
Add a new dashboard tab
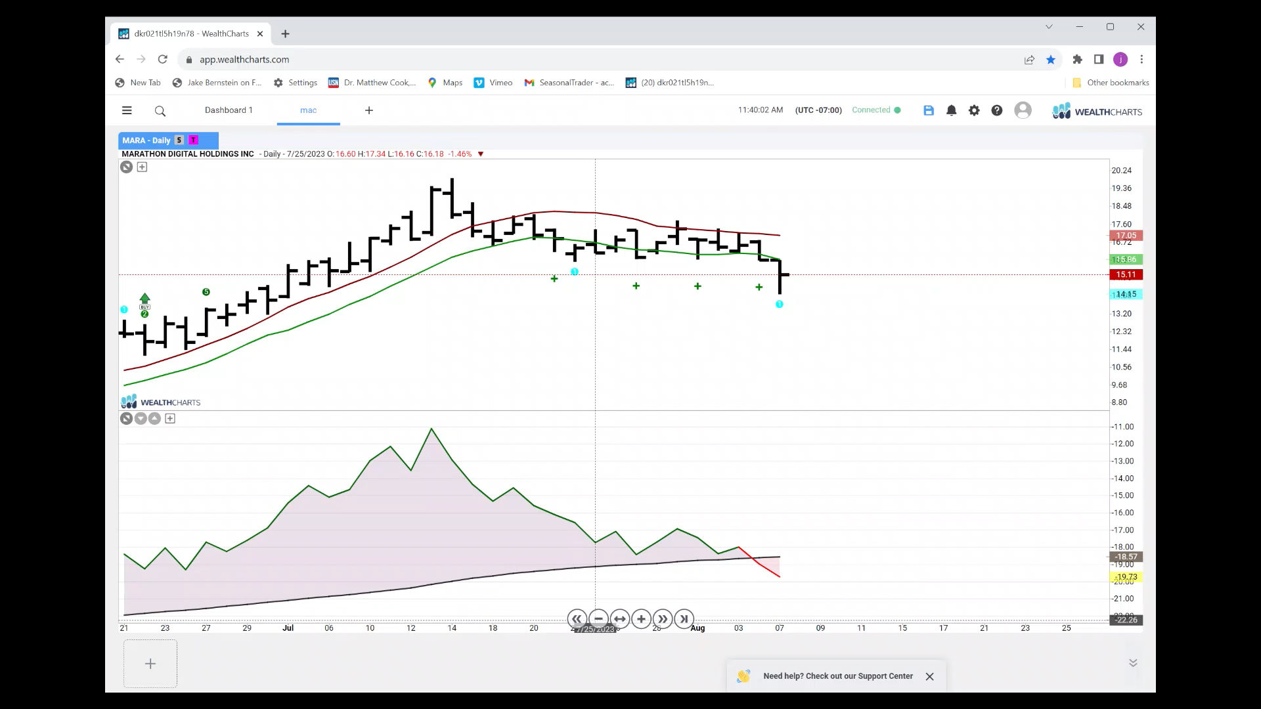tap(369, 110)
